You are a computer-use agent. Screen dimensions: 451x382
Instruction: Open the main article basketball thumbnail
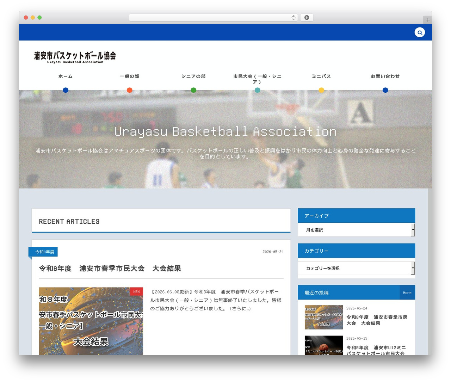click(91, 321)
